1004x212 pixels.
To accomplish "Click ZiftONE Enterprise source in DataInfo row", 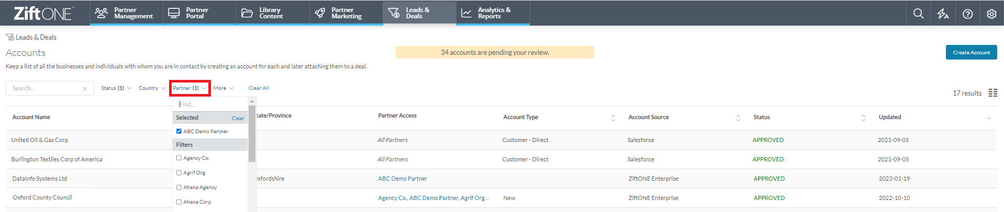I will [x=653, y=179].
